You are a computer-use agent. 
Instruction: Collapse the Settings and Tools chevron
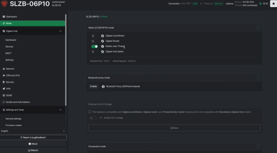click(x=60, y=110)
